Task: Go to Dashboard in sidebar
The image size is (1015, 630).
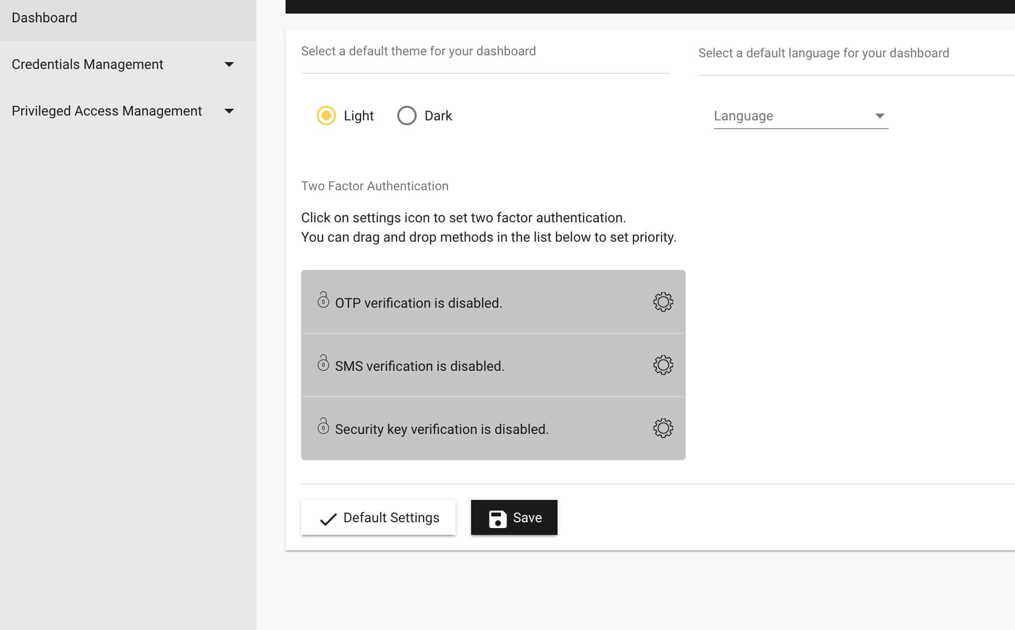Action: [45, 18]
